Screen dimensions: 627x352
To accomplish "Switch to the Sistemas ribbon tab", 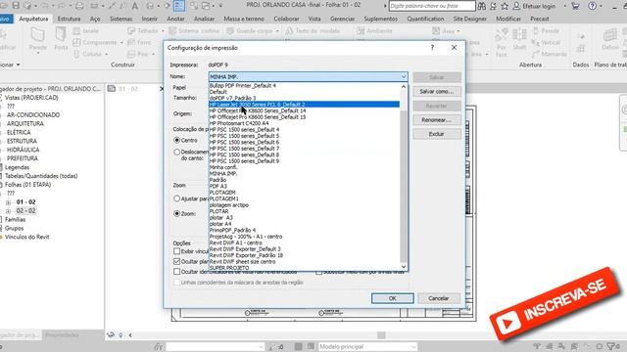I will tap(121, 19).
